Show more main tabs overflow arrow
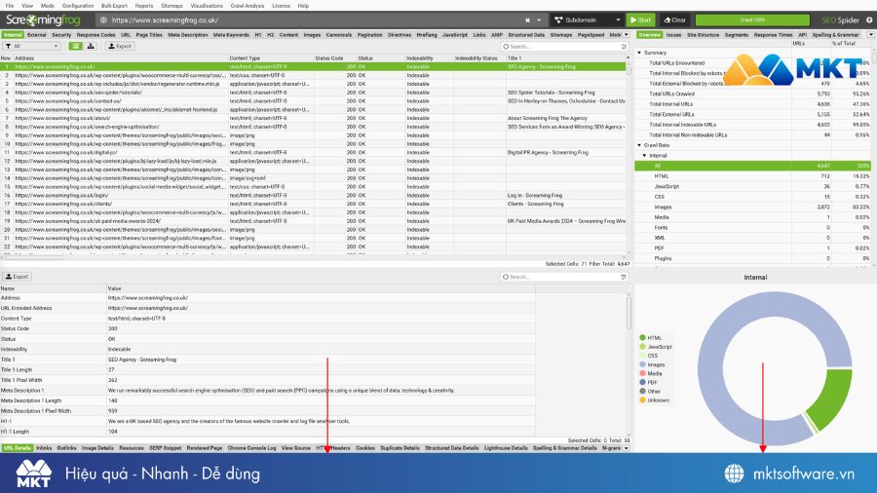Image resolution: width=877 pixels, height=493 pixels. [627, 35]
